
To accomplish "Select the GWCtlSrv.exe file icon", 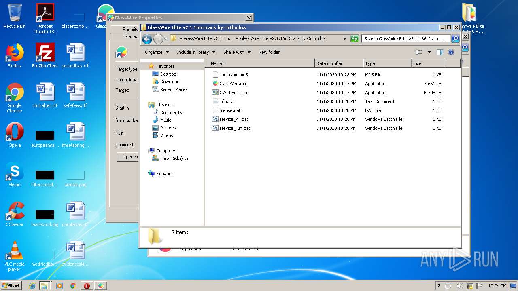I will pos(215,93).
